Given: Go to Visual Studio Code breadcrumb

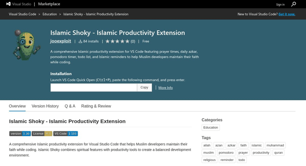Looking at the screenshot, I should coord(23,14).
